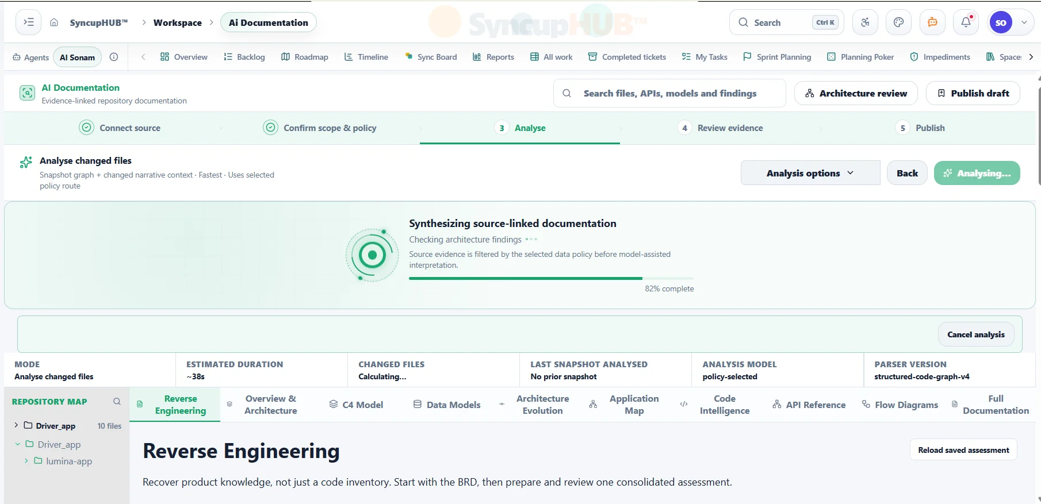Open the Planning Poker tab

tap(860, 57)
